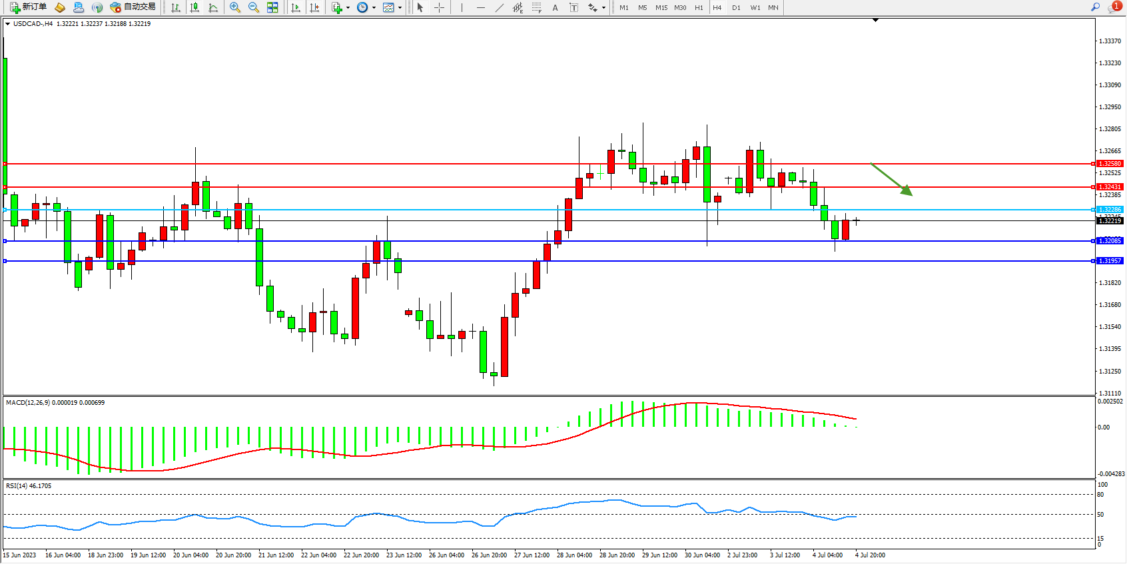Select the Fibonacci retracement tool
1127x564 pixels.
click(x=536, y=7)
